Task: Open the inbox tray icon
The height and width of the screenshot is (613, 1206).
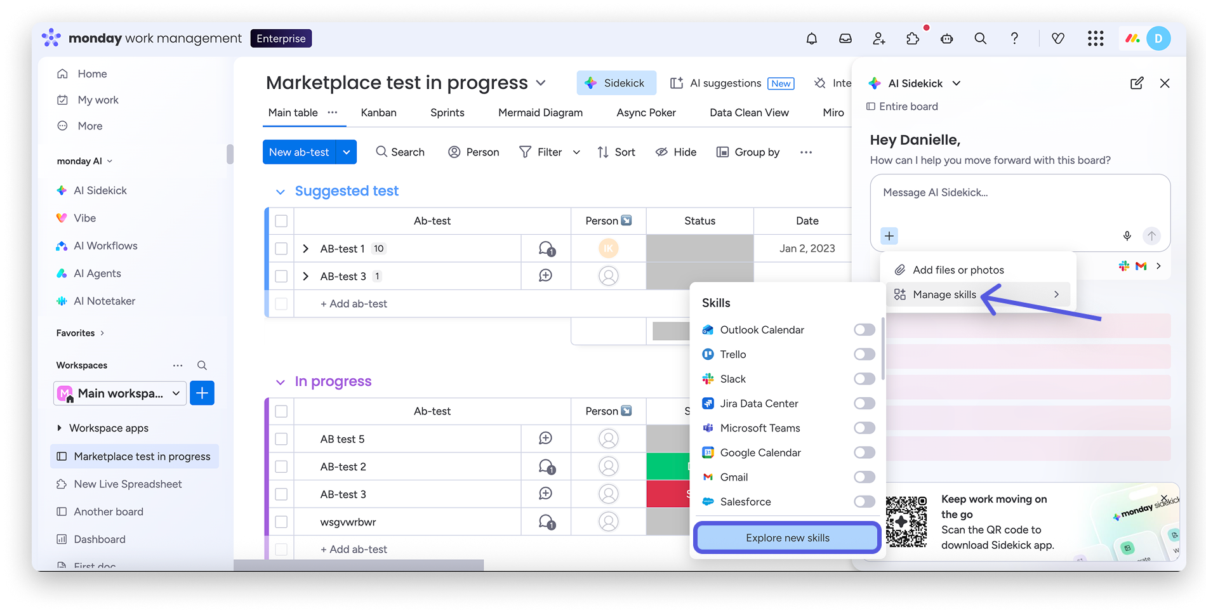Action: point(845,39)
